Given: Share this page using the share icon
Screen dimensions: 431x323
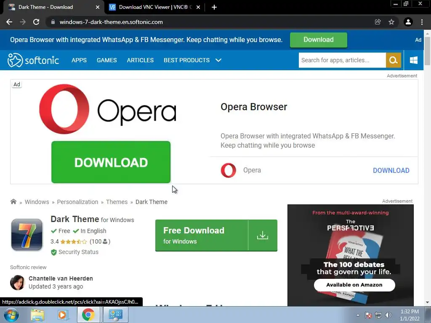Looking at the screenshot, I should tap(378, 22).
